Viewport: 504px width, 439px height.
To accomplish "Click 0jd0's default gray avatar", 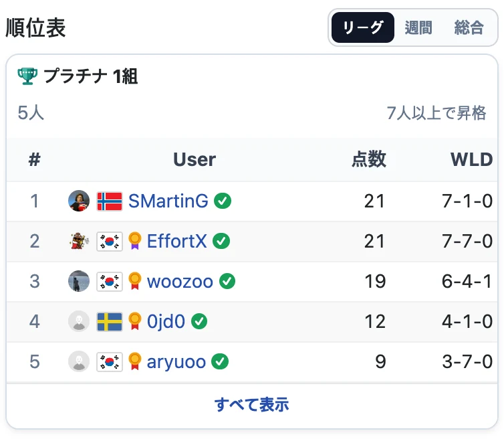I will pos(79,321).
